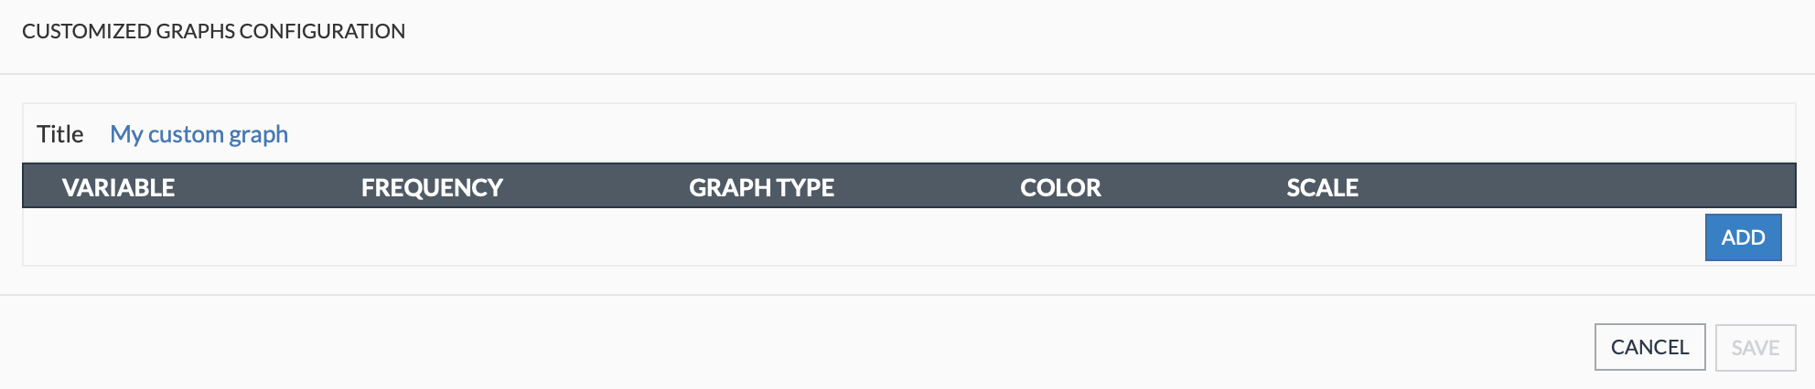Click the greyed-out SAVE button
Image resolution: width=1815 pixels, height=389 pixels.
click(x=1755, y=348)
